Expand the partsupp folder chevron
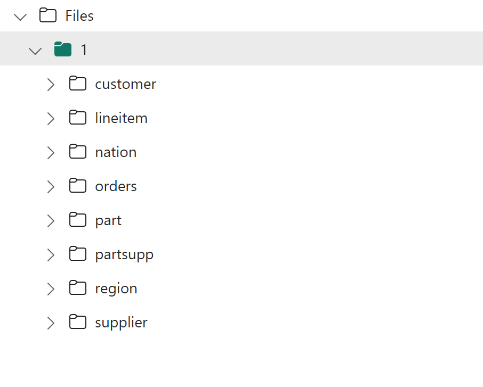 pyautogui.click(x=51, y=255)
